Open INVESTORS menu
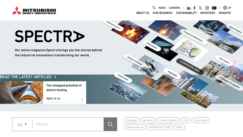 pos(207,13)
